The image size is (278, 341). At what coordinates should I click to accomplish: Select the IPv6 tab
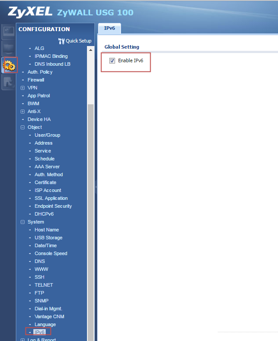pos(109,28)
